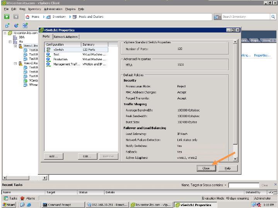Click the second inventory toolbar icon

tap(16, 26)
